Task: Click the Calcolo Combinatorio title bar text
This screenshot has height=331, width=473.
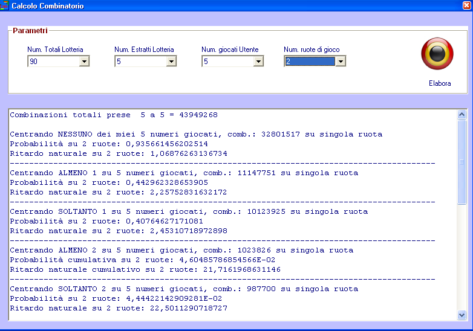Action: tap(48, 5)
